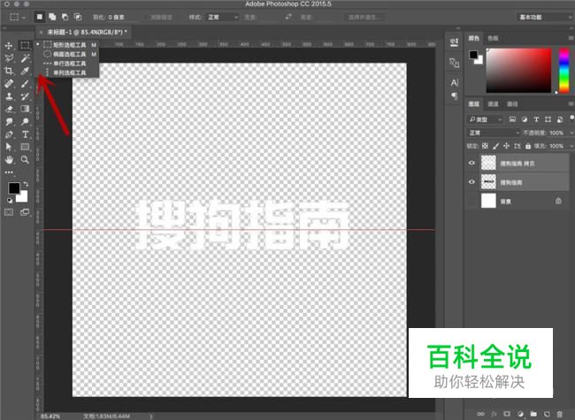The height and width of the screenshot is (420, 575).
Task: Toggle Quick Mask mode
Action: tap(9, 212)
